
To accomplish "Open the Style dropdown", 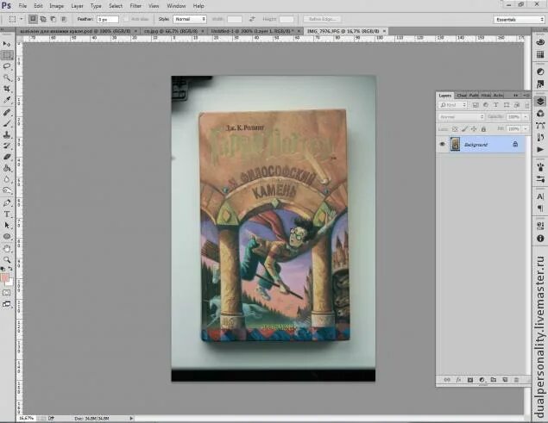I will click(190, 19).
